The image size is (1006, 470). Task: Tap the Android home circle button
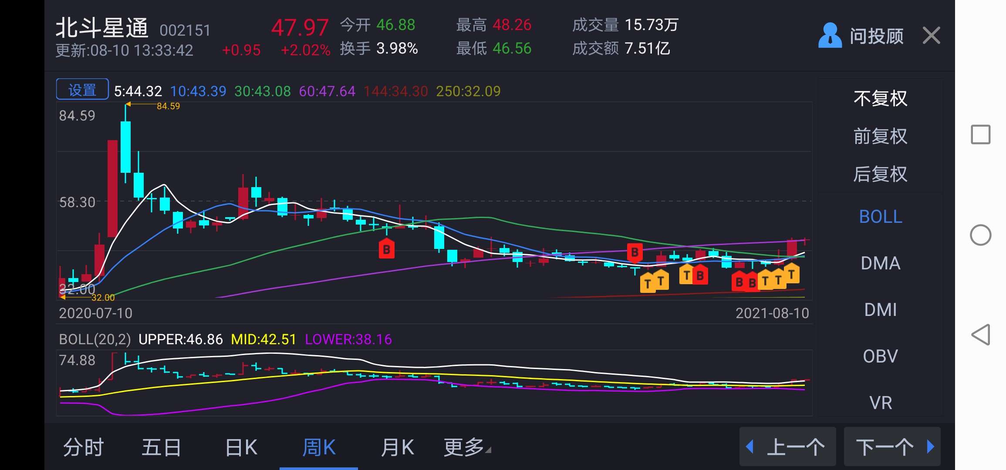click(981, 235)
